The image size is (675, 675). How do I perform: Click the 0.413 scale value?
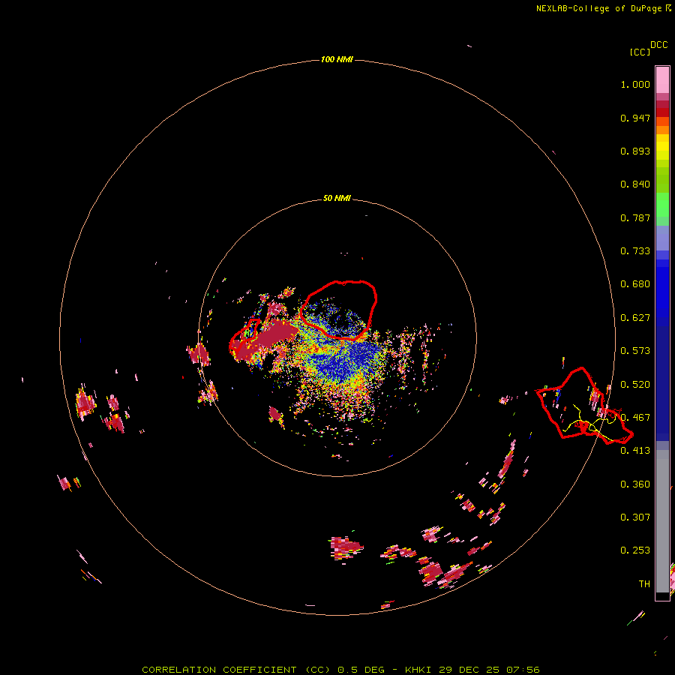coord(635,451)
